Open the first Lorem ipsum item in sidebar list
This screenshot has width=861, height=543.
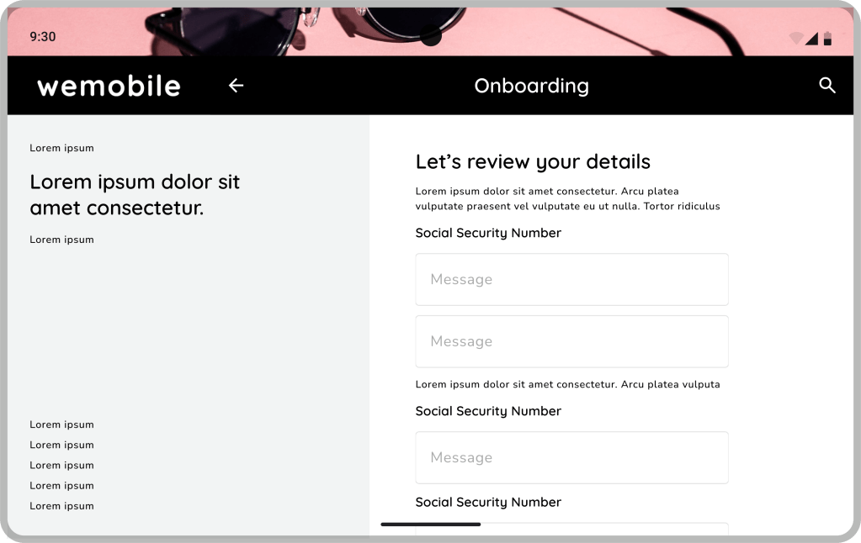pos(61,424)
